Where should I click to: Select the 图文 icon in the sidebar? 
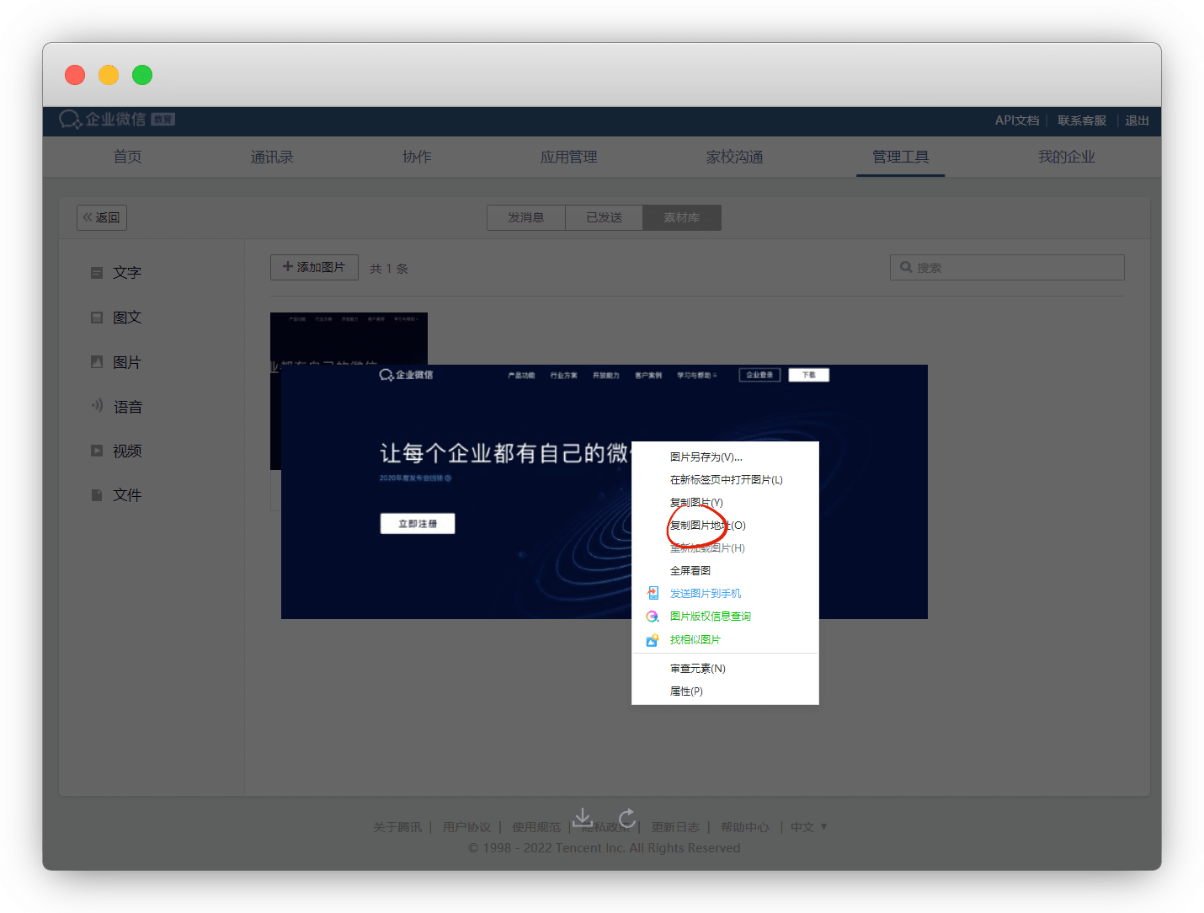[x=97, y=318]
